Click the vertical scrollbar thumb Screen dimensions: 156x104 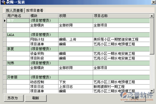coord(152,36)
